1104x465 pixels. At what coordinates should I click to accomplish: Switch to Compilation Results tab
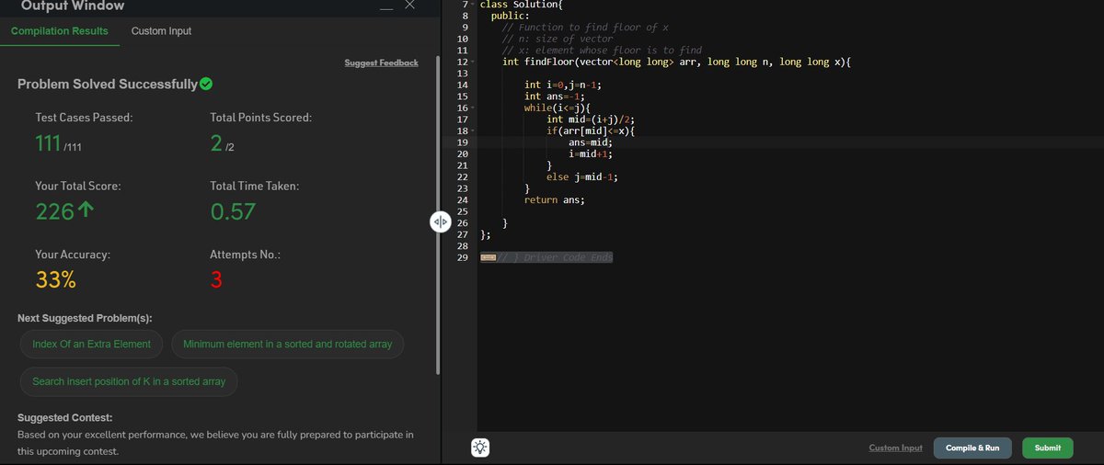point(59,31)
